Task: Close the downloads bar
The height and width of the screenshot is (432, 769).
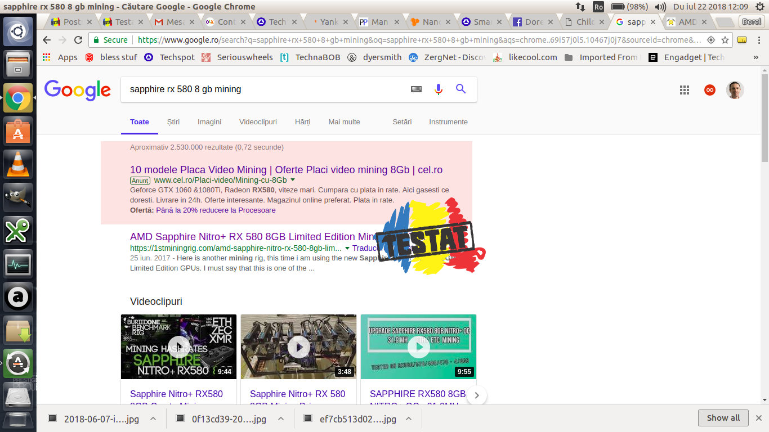Action: coord(759,418)
